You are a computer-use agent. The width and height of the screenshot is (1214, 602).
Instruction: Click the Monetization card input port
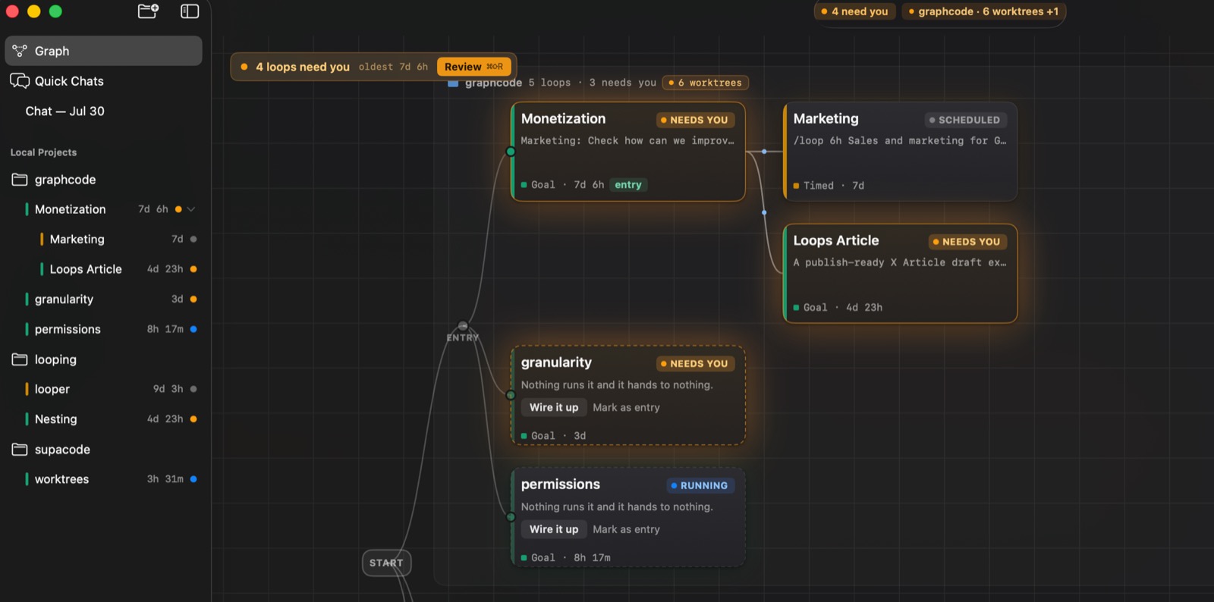tap(511, 152)
